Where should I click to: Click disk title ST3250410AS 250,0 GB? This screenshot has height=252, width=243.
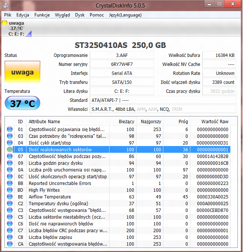tap(120, 45)
